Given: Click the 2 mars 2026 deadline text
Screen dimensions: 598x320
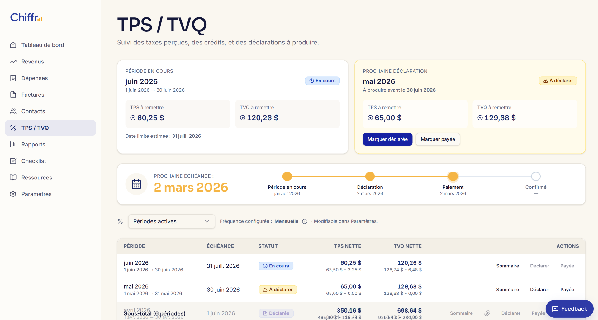Looking at the screenshot, I should pyautogui.click(x=191, y=187).
